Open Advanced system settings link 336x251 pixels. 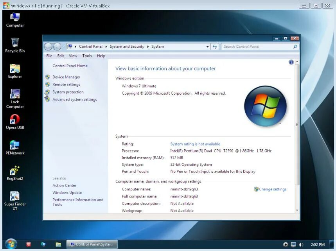(75, 100)
